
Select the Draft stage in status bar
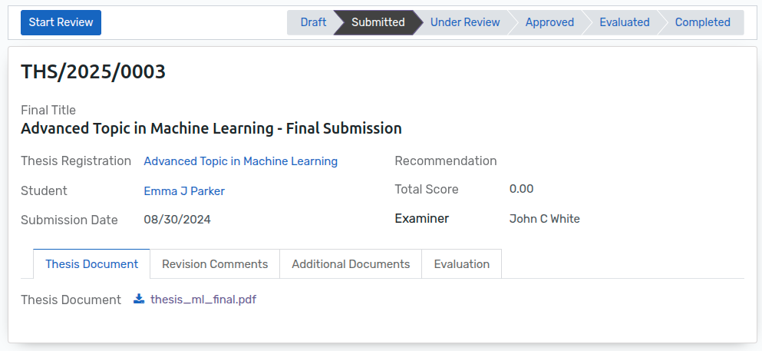(x=312, y=22)
